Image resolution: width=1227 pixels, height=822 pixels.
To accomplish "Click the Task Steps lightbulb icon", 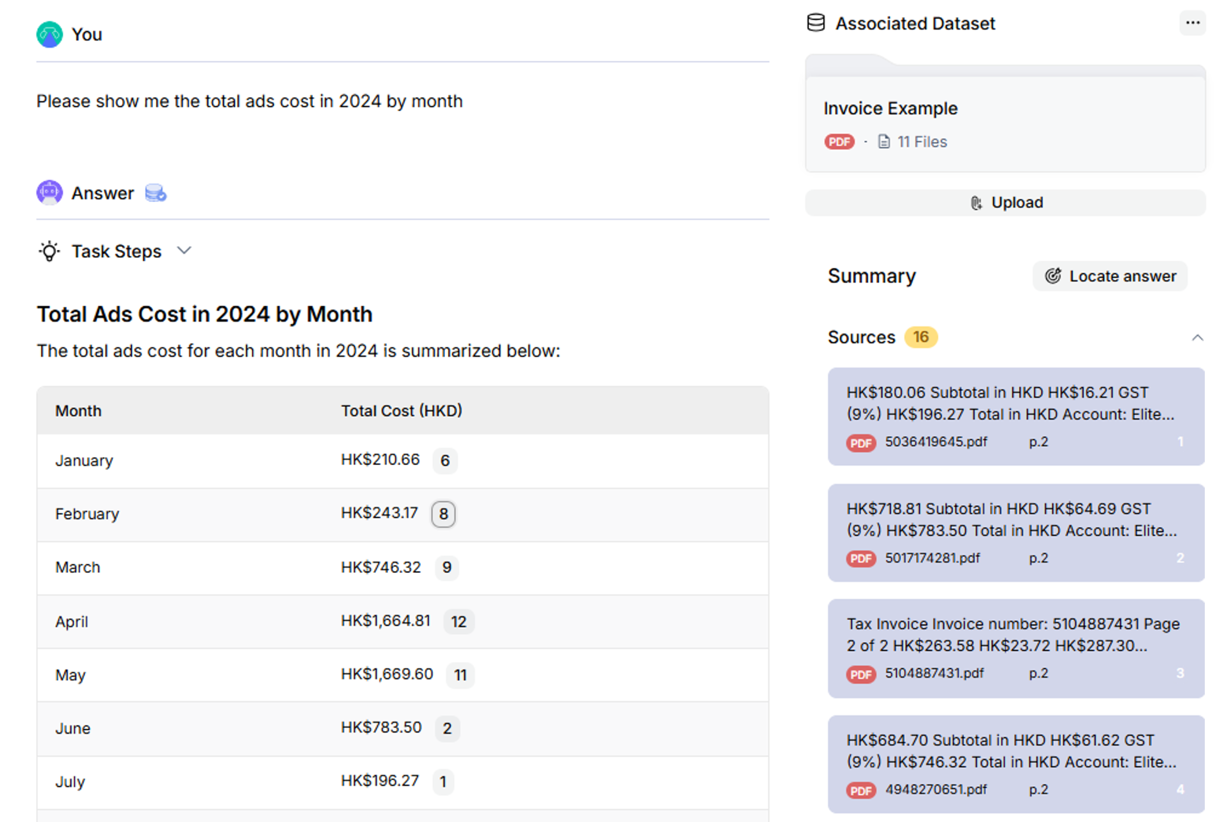I will [x=49, y=251].
